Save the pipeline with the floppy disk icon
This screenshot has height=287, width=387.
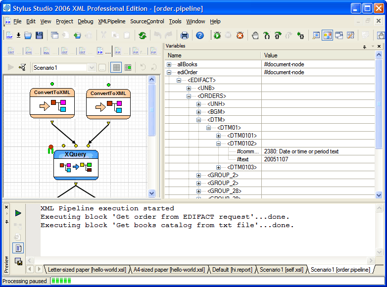39,36
